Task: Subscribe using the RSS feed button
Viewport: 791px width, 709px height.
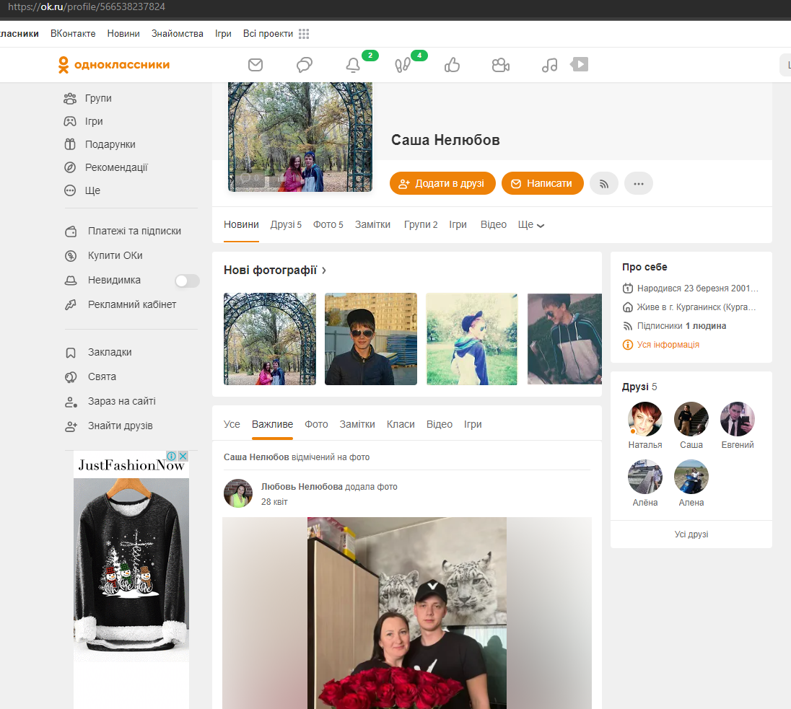Action: pos(604,183)
